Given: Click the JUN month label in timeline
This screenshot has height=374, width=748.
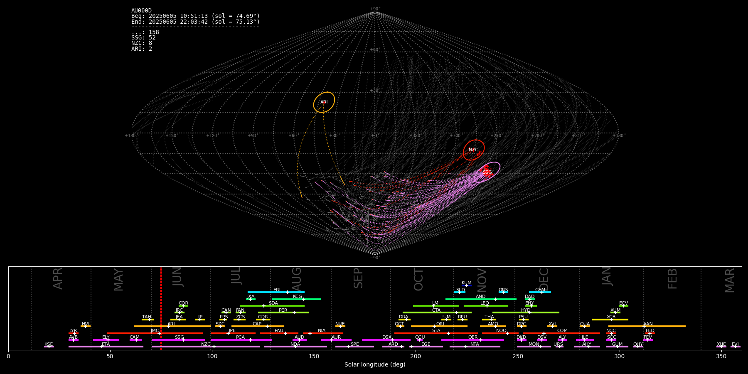Looking at the screenshot, I should click(177, 277).
